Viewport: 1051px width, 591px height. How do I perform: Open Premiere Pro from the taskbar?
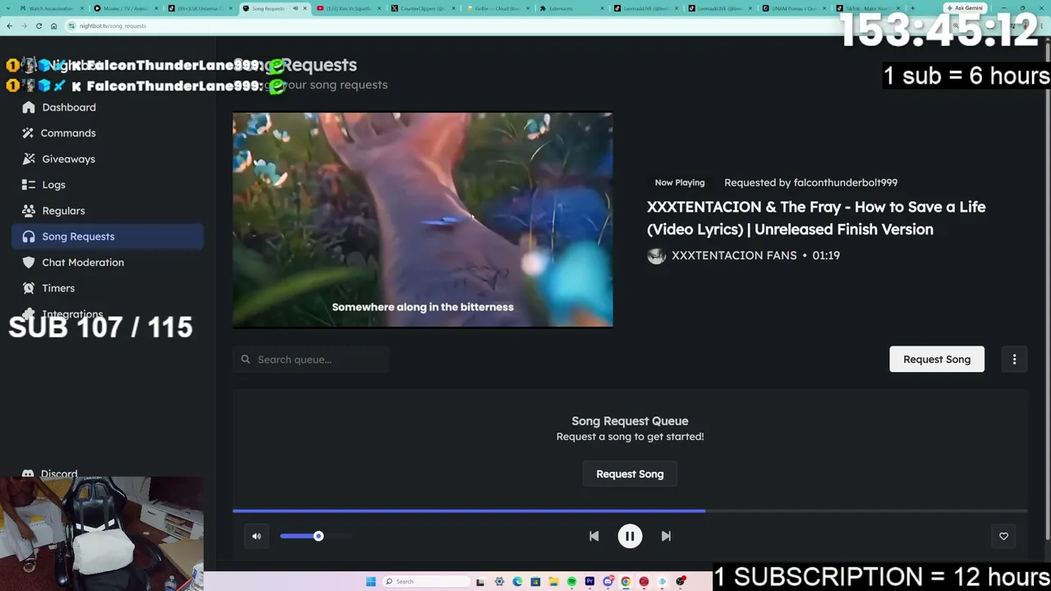[590, 582]
